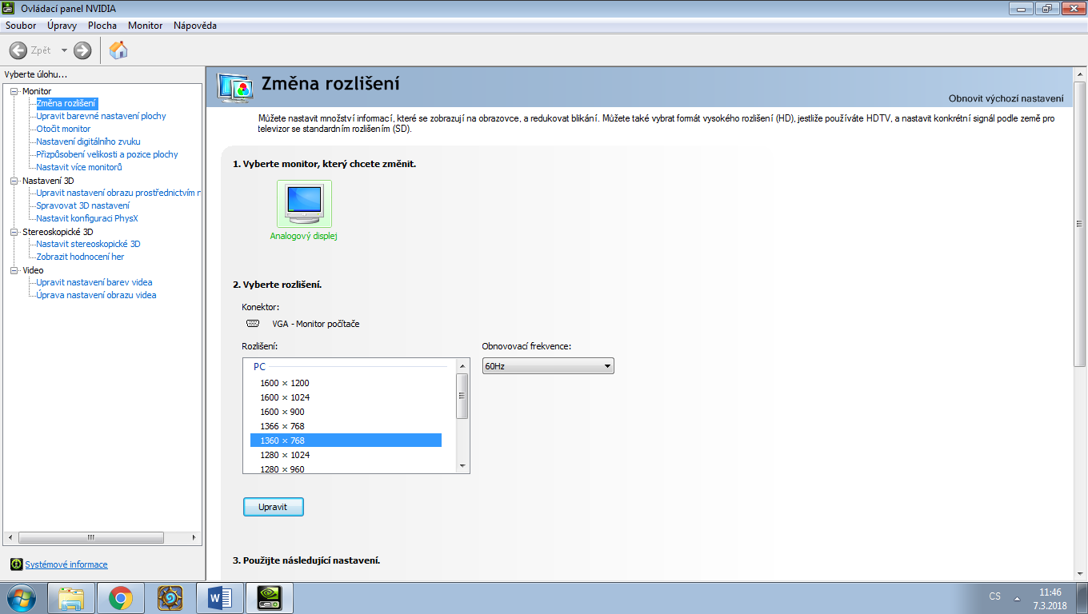Open the Plocha menu

coord(102,26)
